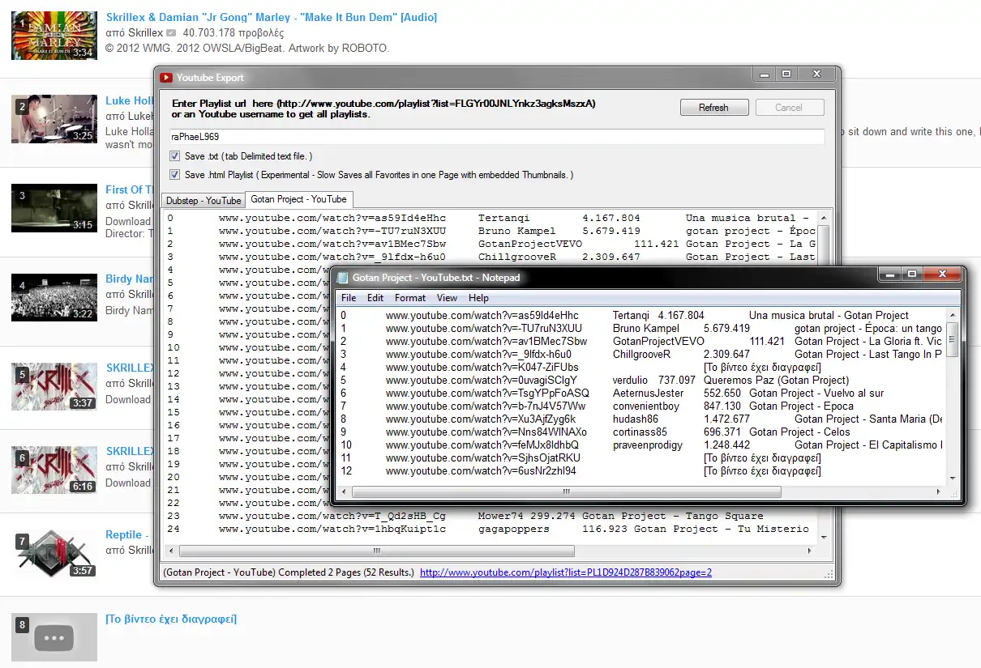Open Skrillex & Damian Marley video title link
Image resolution: width=981 pixels, height=668 pixels.
[x=272, y=17]
